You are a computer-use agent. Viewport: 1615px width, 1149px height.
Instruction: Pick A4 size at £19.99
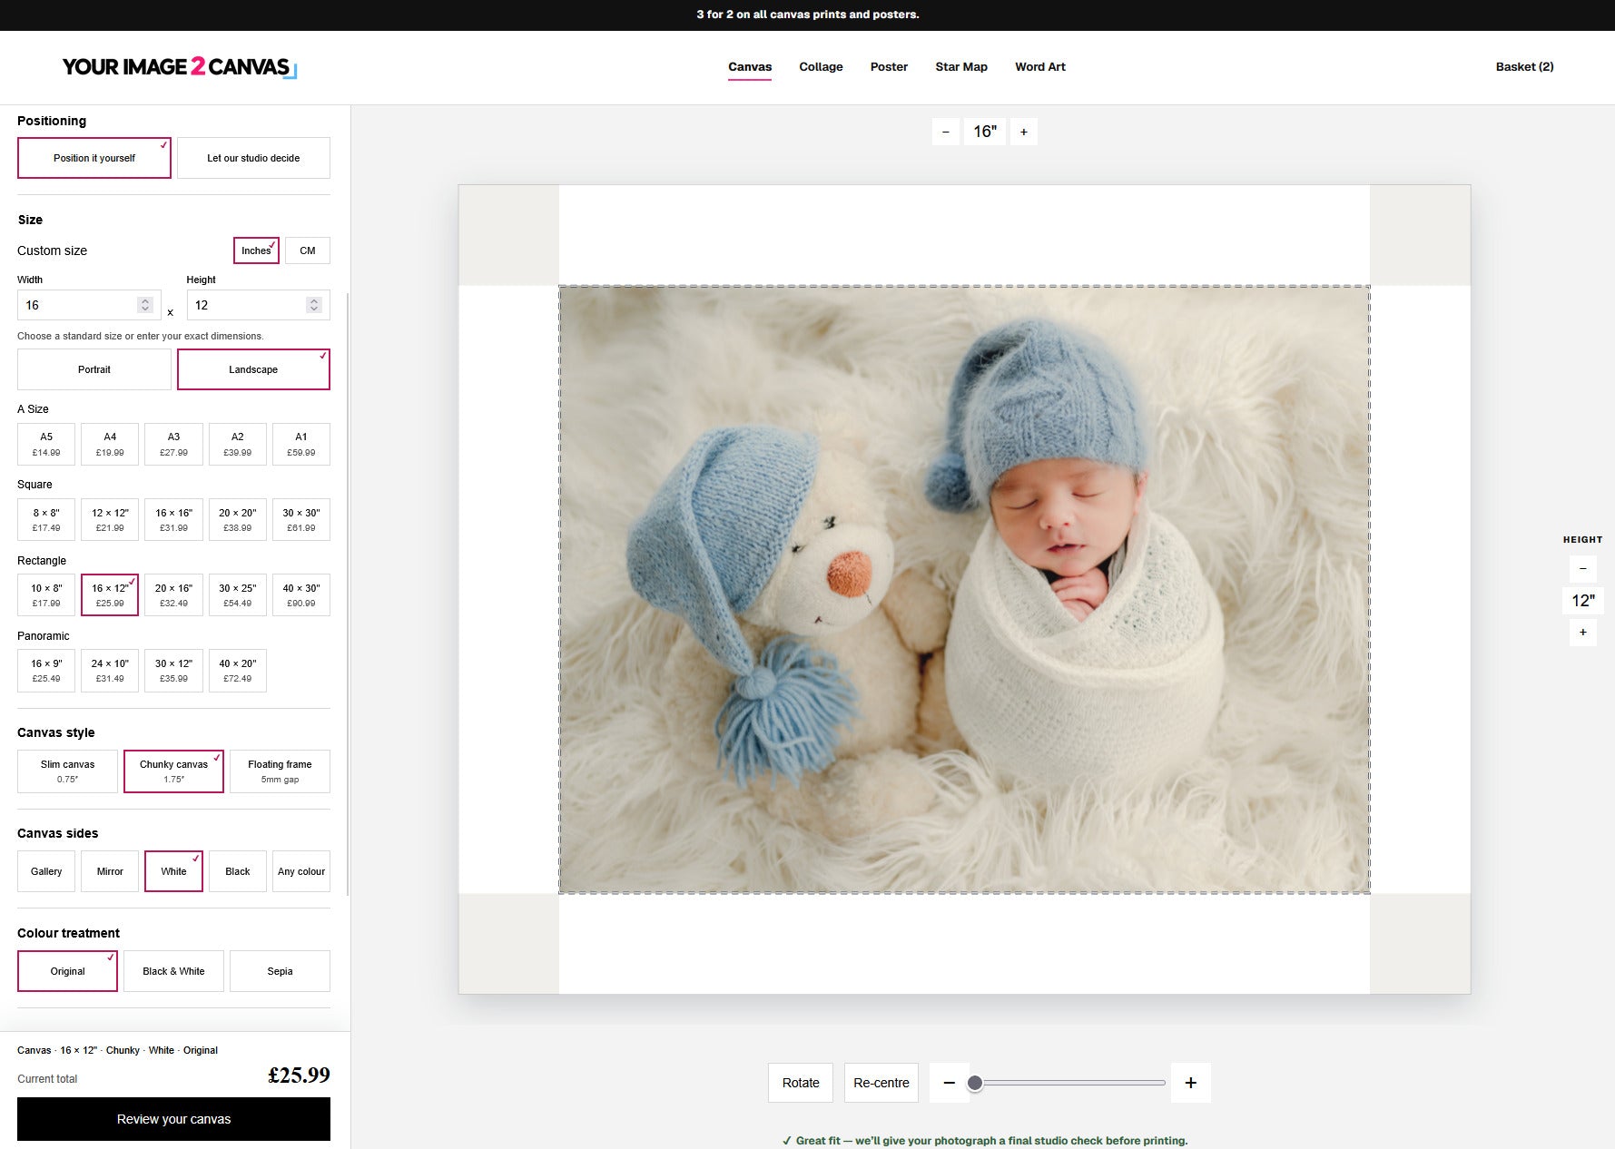point(110,445)
